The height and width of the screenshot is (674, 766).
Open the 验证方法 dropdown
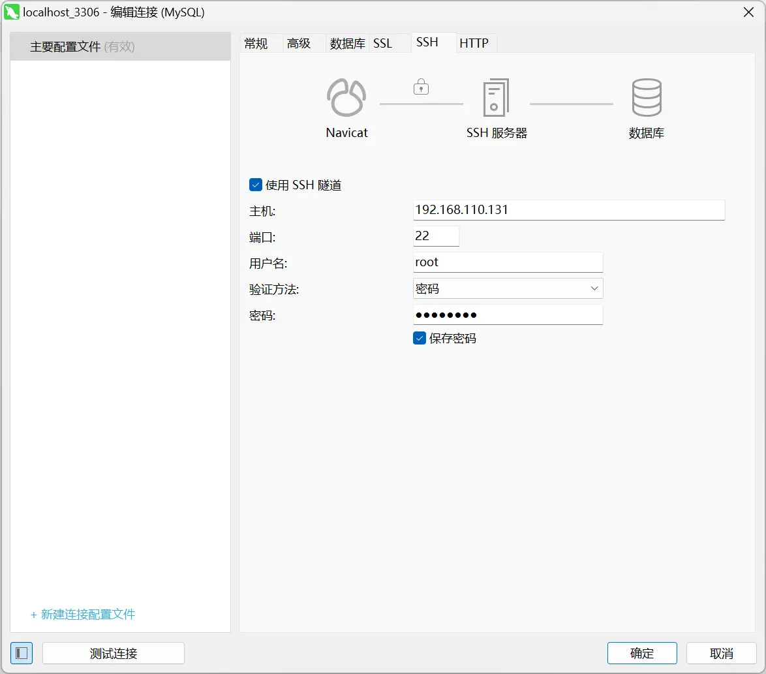[x=508, y=288]
